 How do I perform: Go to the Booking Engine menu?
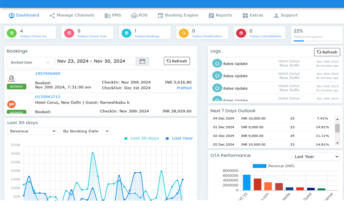click(x=178, y=15)
